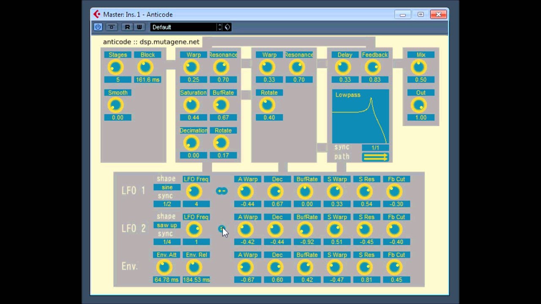Click the 'anticode :: dsp.mutagene.net' title text
This screenshot has height=304, width=541.
pos(151,42)
